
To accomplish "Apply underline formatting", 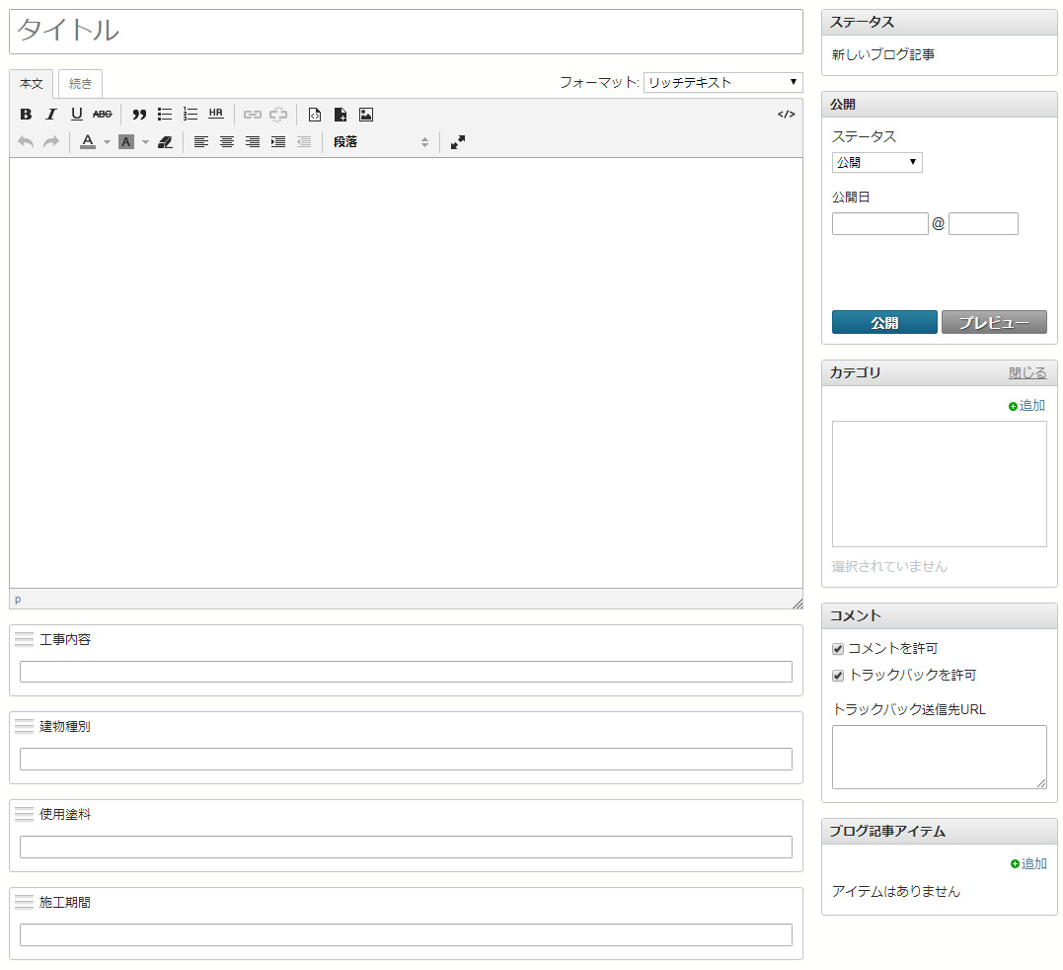I will click(77, 114).
